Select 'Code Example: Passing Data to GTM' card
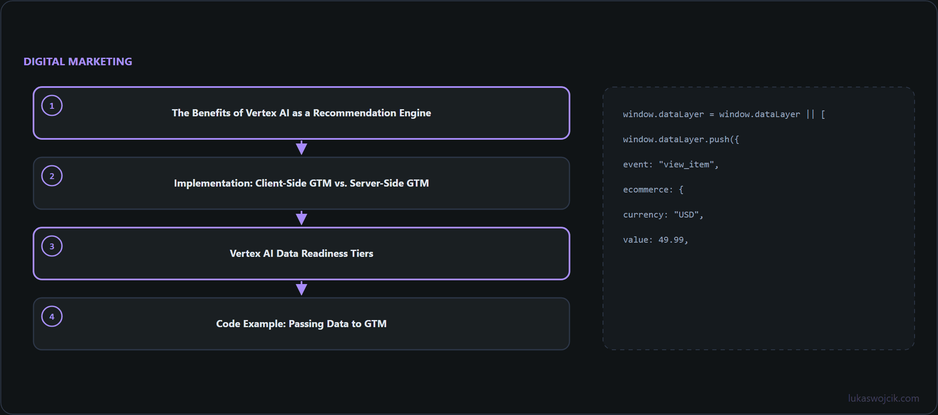Screen dimensions: 938x415 click(x=301, y=324)
